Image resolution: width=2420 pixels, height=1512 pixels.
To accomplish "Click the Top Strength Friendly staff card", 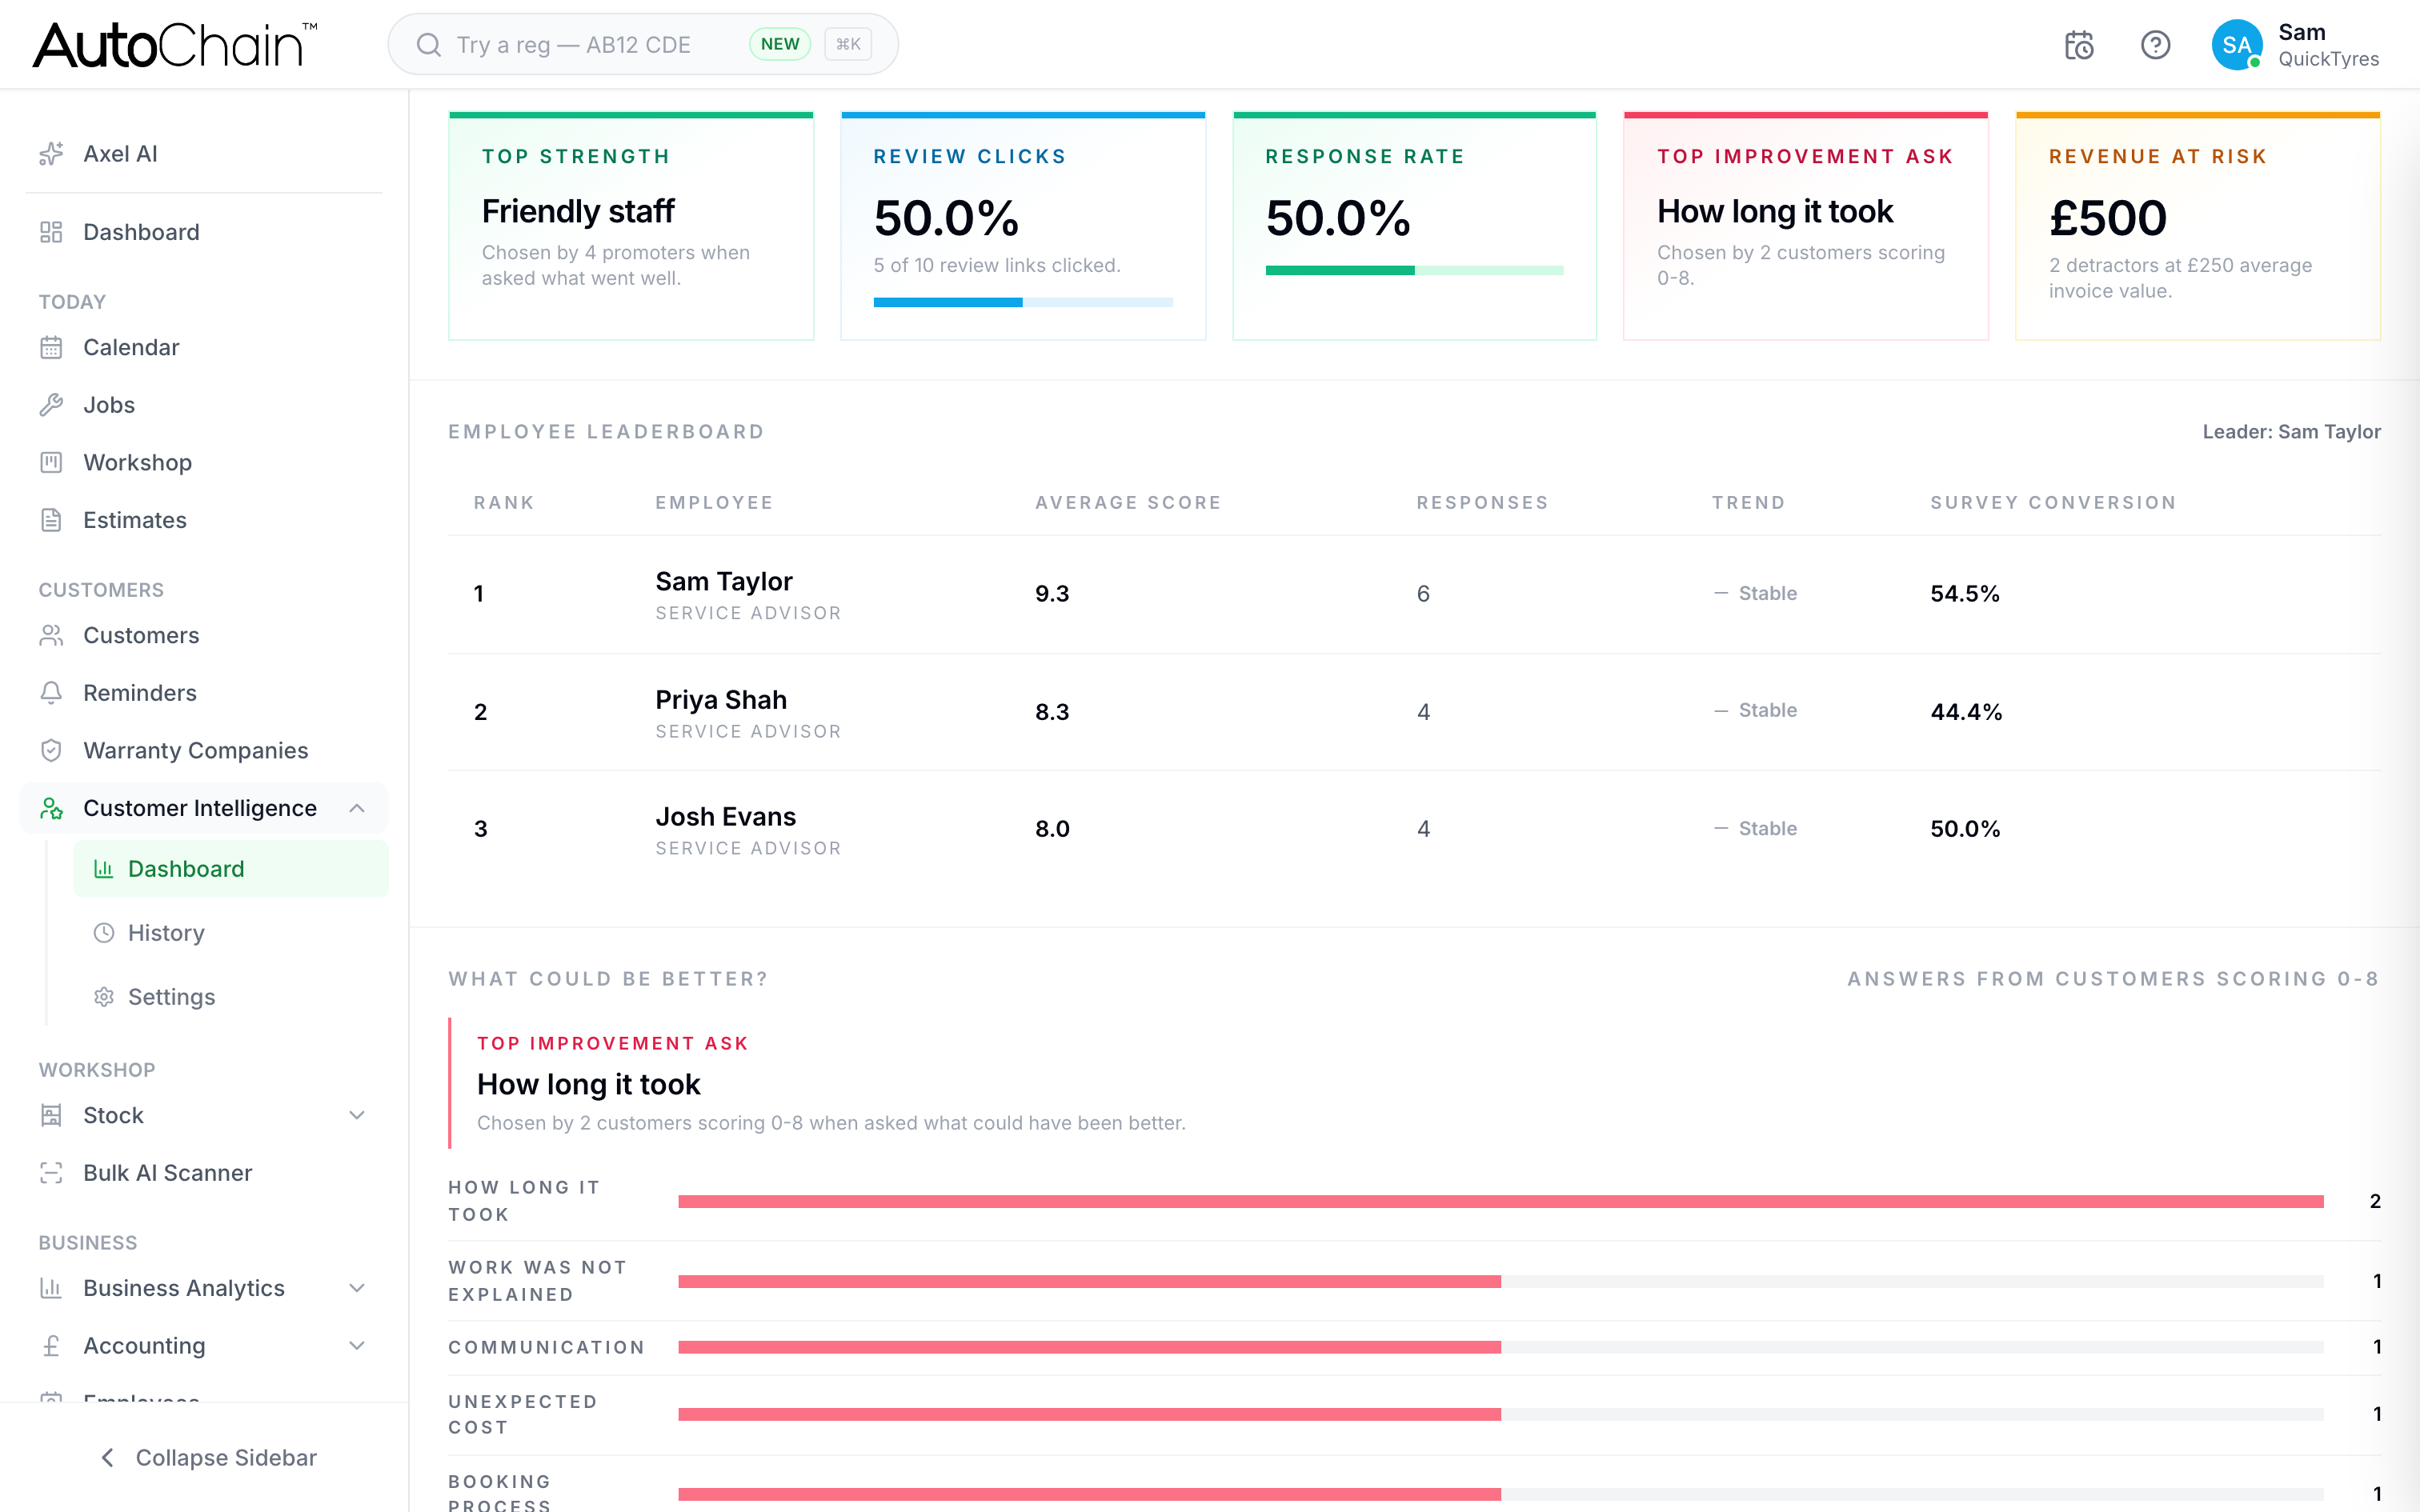I will tap(631, 226).
